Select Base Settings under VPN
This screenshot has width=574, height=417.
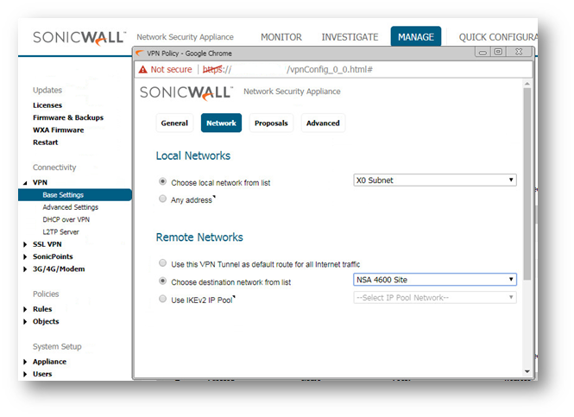tap(75, 195)
